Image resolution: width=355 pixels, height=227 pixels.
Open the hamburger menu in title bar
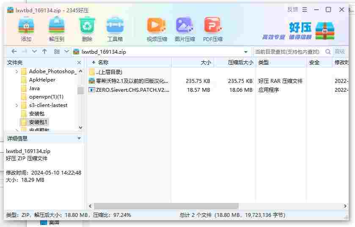click(305, 10)
